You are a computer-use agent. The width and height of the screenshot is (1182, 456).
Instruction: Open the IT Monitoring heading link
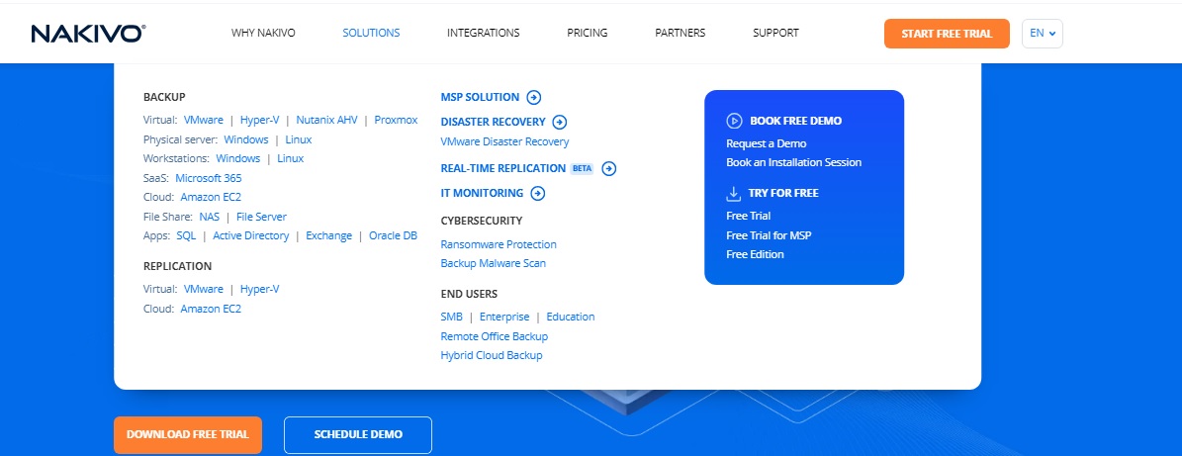click(482, 194)
